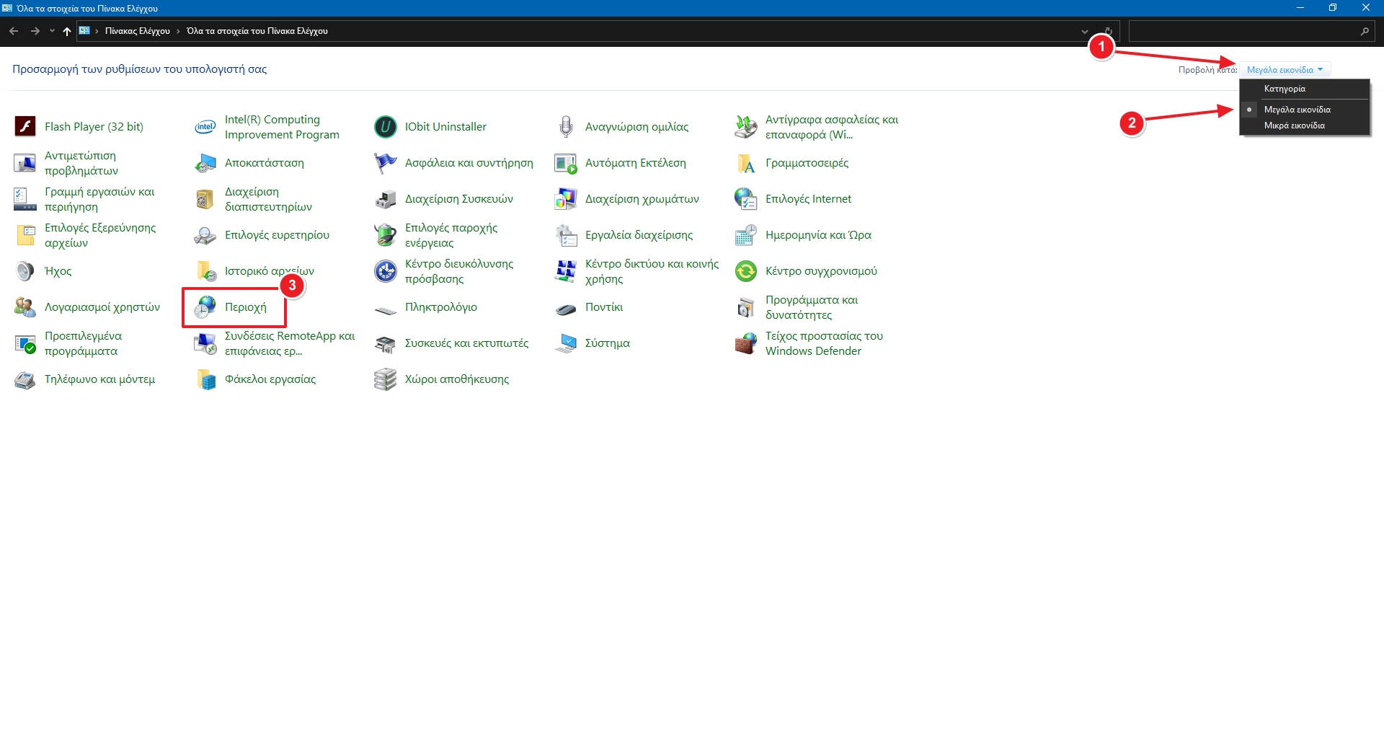Select the Μικρά εικονίδια view option
The width and height of the screenshot is (1384, 750).
click(x=1294, y=125)
